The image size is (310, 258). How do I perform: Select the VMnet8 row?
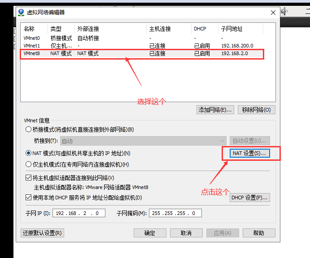[142, 53]
